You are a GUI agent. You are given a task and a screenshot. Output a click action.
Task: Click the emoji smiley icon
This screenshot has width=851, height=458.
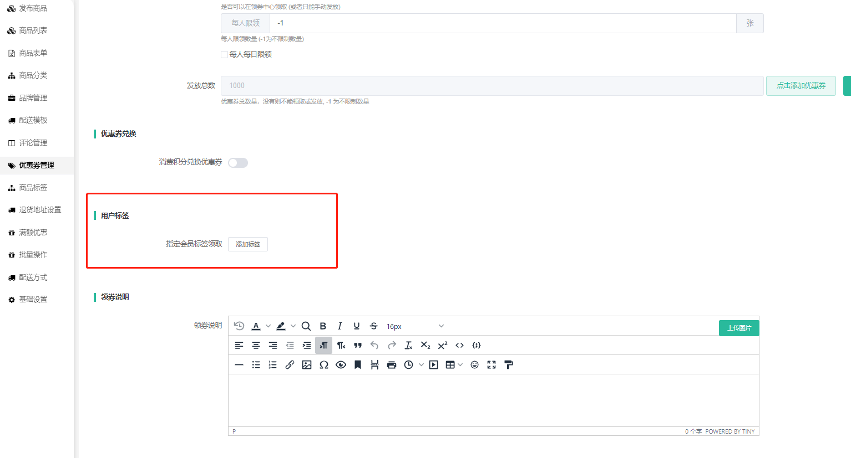click(474, 365)
